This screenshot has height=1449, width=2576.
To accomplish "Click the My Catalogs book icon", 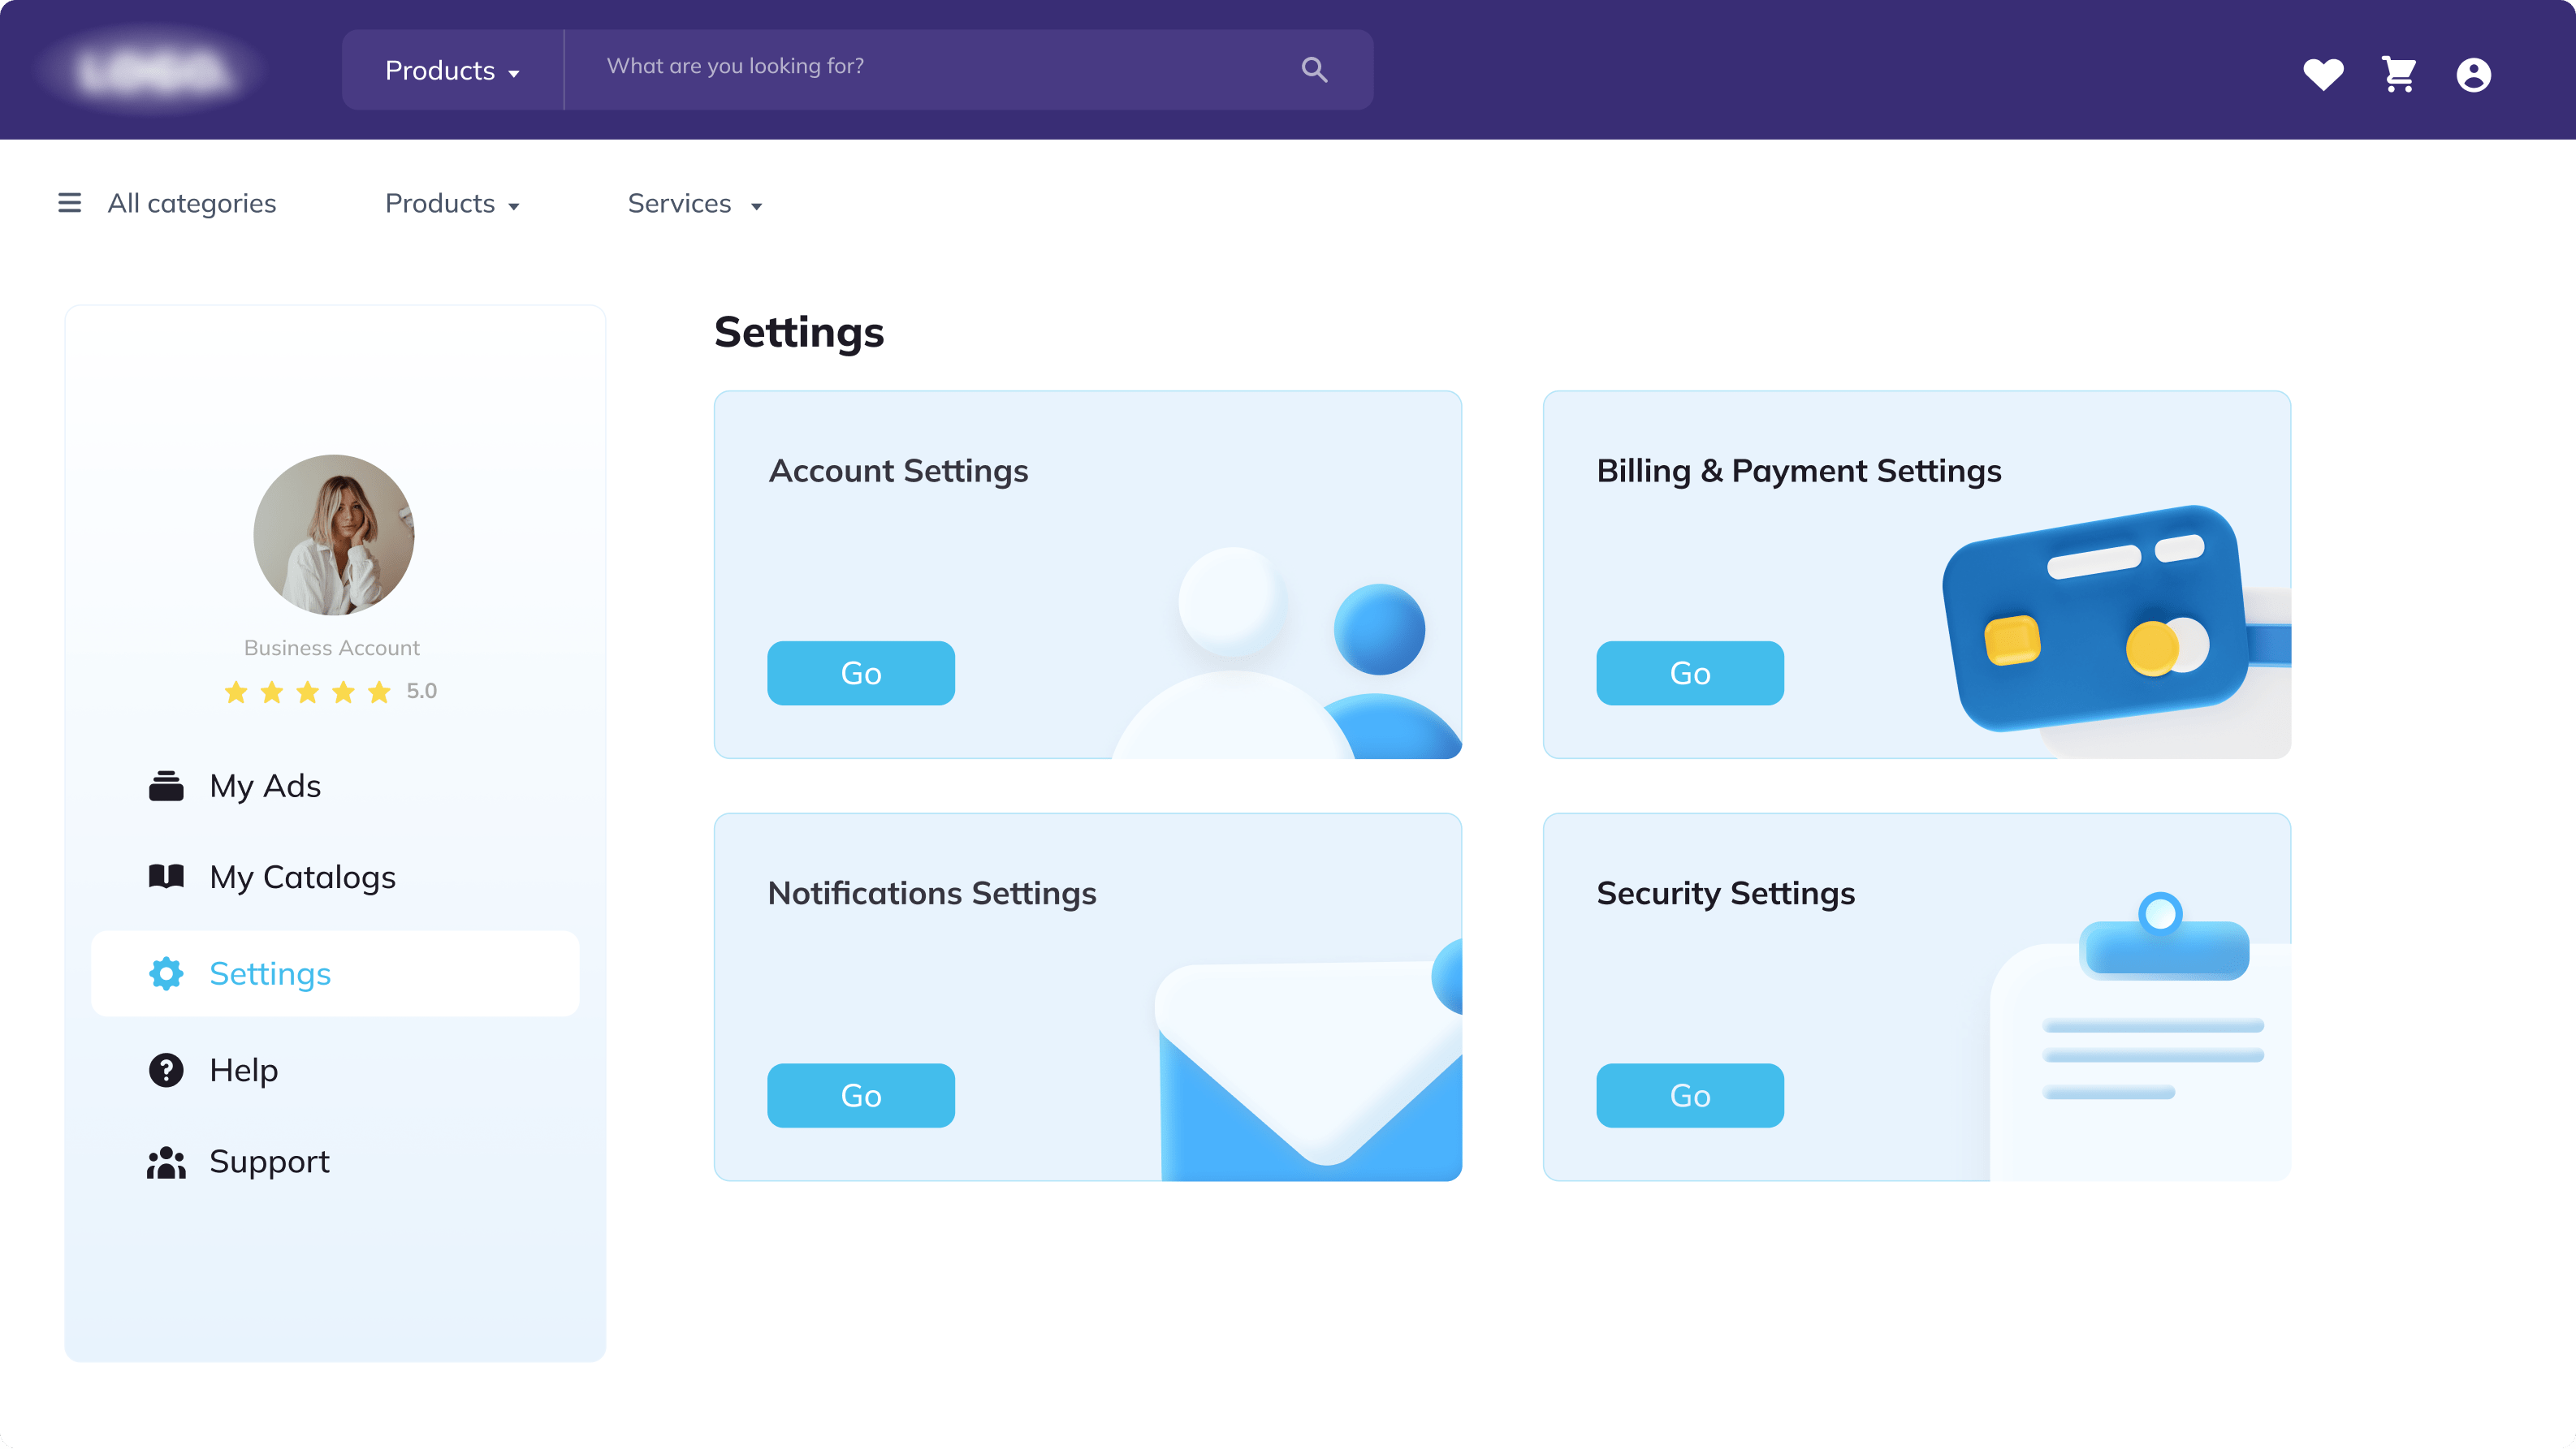I will 166,877.
